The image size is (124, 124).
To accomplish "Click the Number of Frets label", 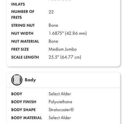I will (23, 15).
